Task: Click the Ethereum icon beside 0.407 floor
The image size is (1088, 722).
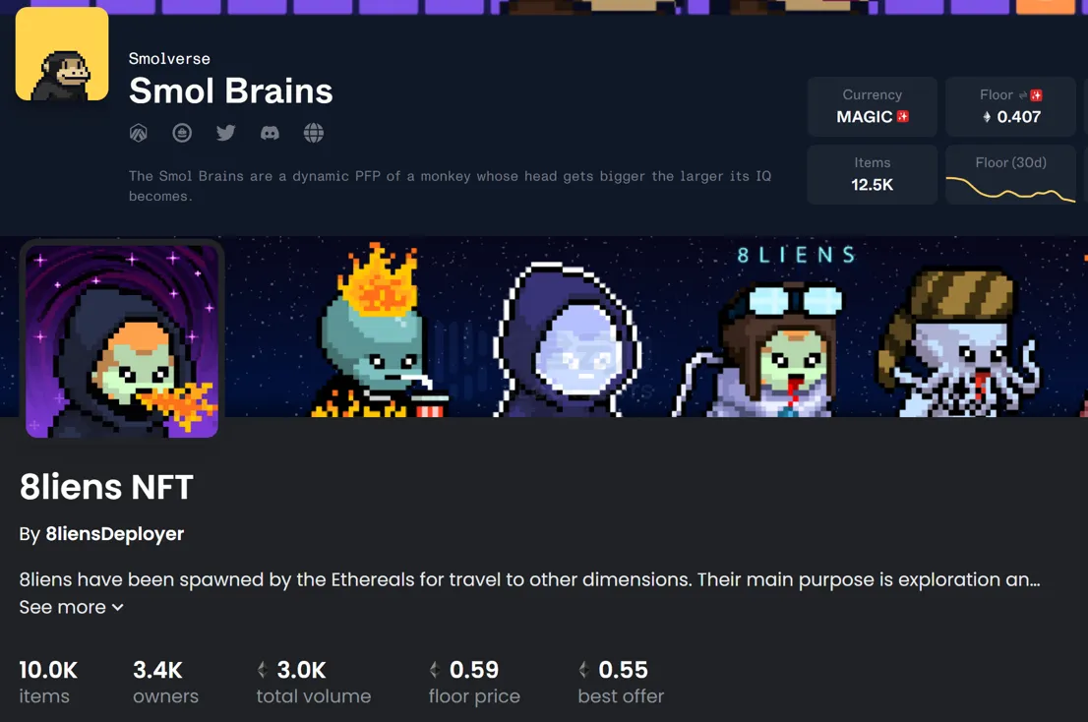Action: [x=987, y=117]
